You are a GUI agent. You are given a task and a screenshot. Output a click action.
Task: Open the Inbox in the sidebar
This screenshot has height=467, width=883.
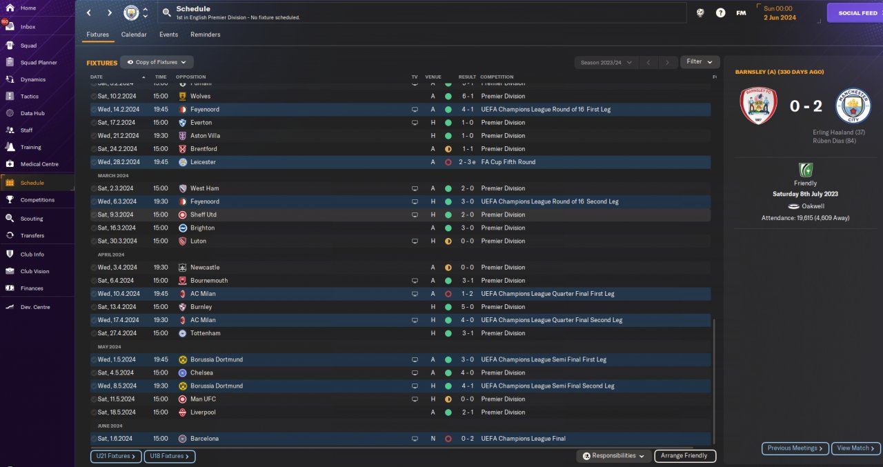[x=37, y=27]
